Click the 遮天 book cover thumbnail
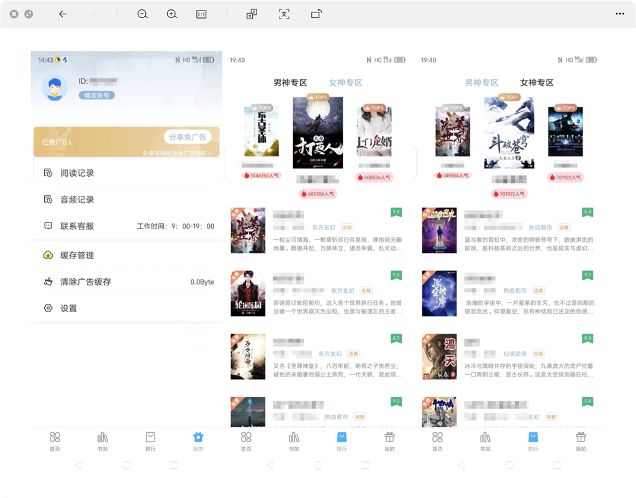The image size is (636, 498). [439, 357]
